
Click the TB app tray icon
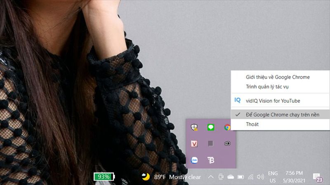(x=211, y=160)
